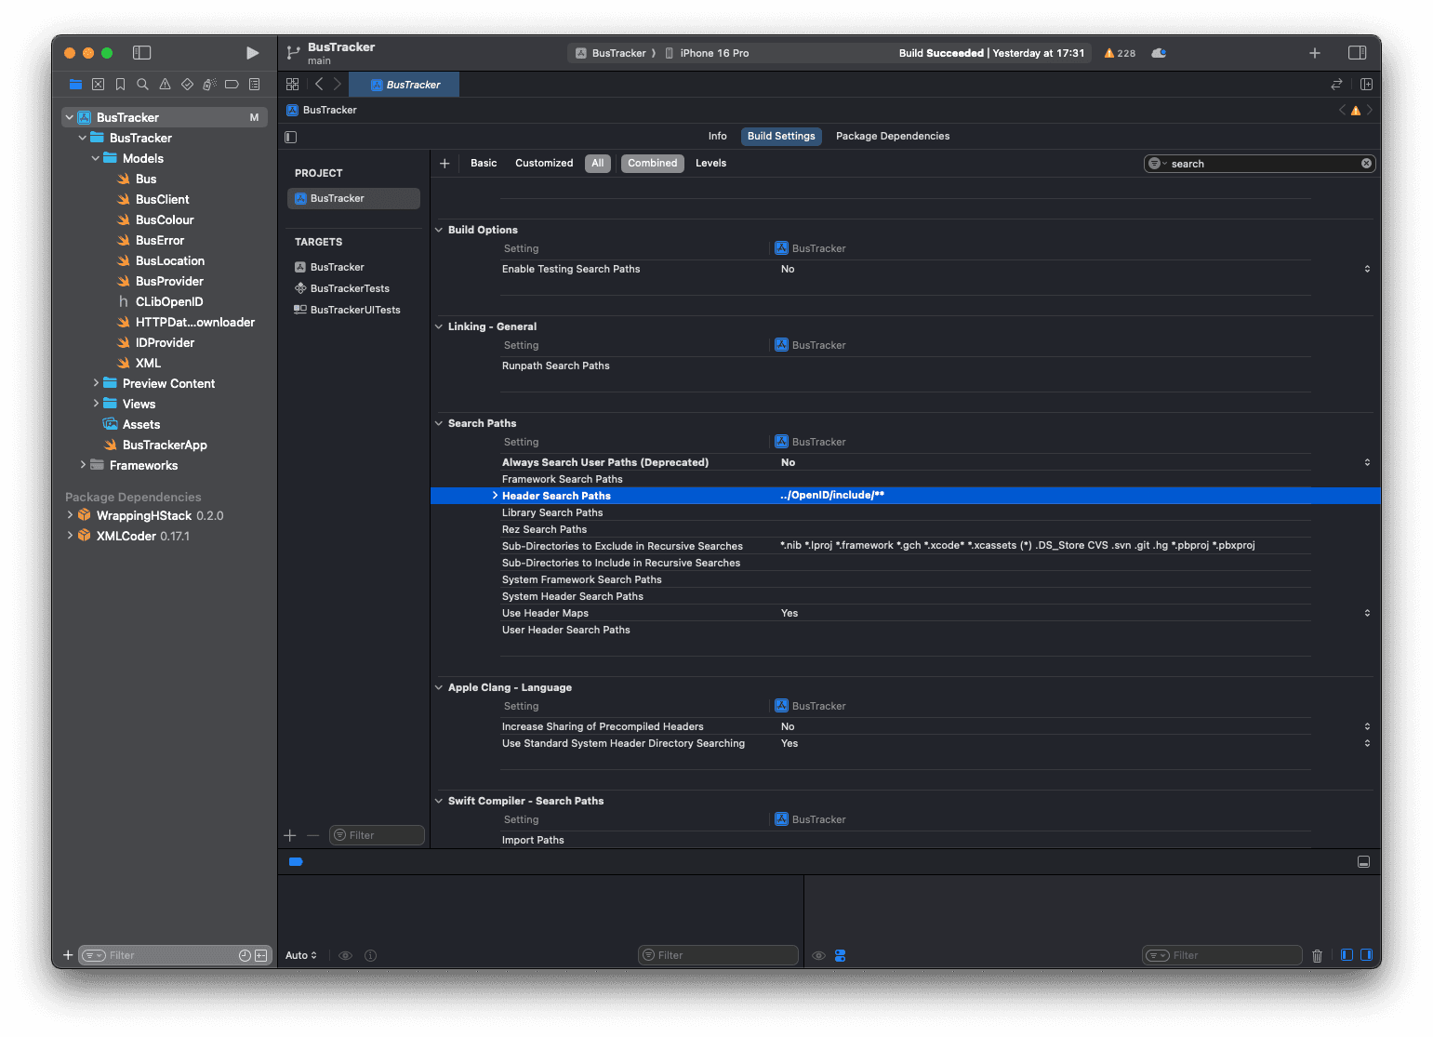The width and height of the screenshot is (1433, 1037).
Task: Collapse the Models folder
Action: click(x=96, y=158)
